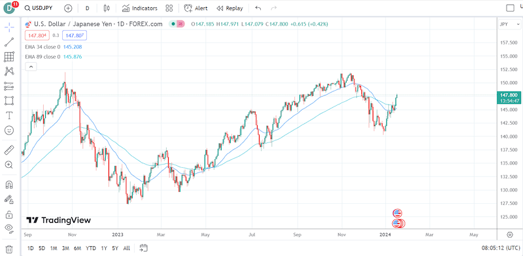523x256 pixels.
Task: Open the timezone clock 08:05:12 (UTC)
Action: pyautogui.click(x=501, y=248)
